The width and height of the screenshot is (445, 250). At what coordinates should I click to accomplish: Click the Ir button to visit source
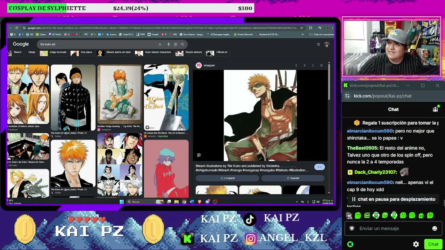point(319,167)
